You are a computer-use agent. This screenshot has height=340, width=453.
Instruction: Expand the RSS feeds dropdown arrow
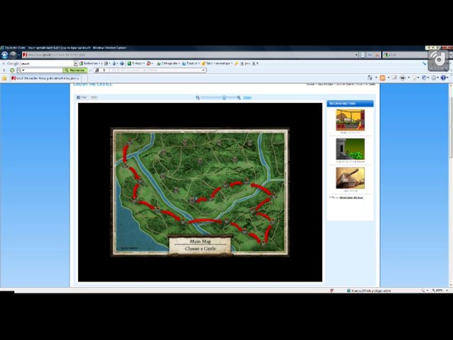(388, 78)
